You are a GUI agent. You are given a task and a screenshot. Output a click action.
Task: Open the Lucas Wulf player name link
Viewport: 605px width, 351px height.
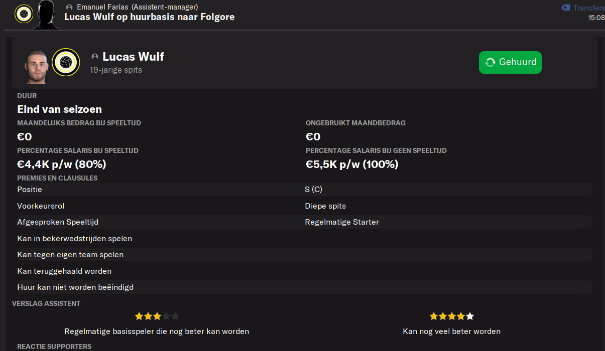click(134, 57)
